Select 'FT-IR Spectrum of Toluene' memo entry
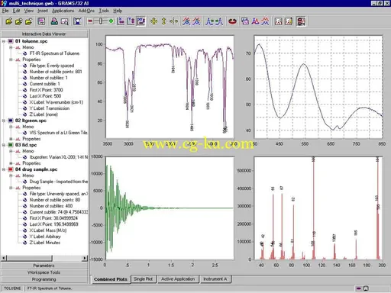 coord(54,53)
